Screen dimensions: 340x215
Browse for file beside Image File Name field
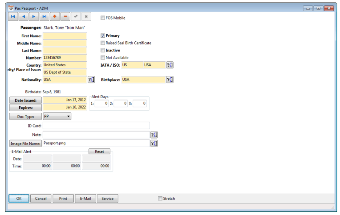tap(154, 143)
